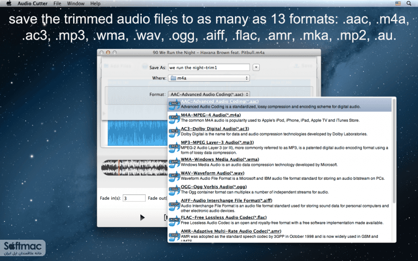Open the Window menu
The width and height of the screenshot is (418, 261).
click(x=75, y=3)
